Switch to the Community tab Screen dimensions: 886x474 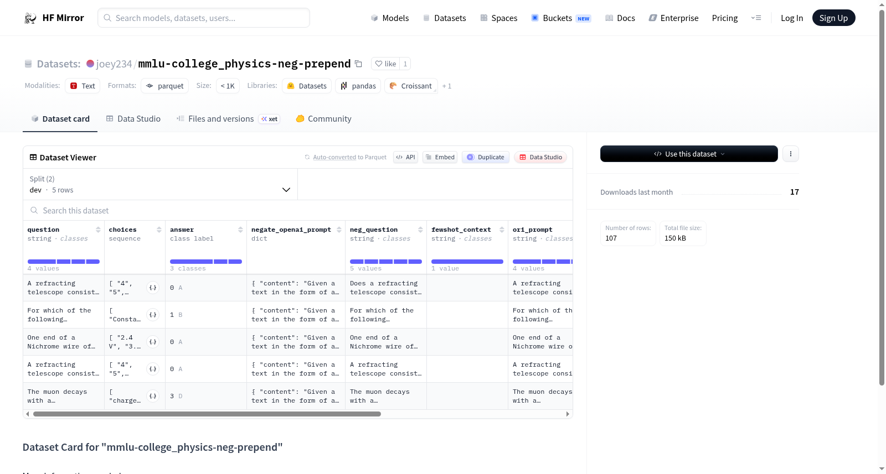pos(323,118)
